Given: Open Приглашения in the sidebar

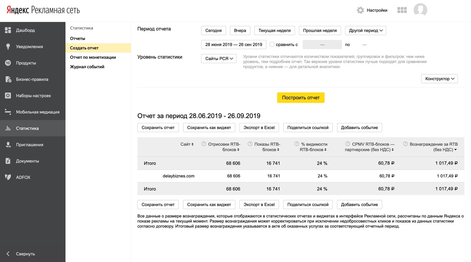Looking at the screenshot, I should coord(33,145).
